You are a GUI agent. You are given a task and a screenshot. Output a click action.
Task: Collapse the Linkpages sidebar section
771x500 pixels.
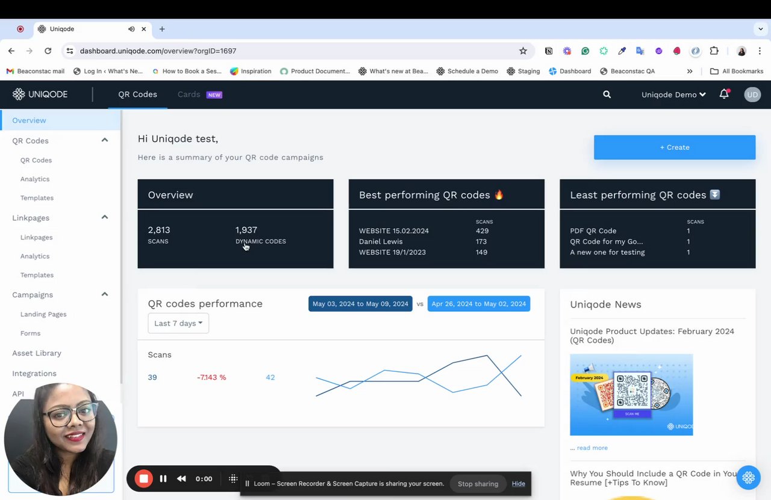coord(104,217)
